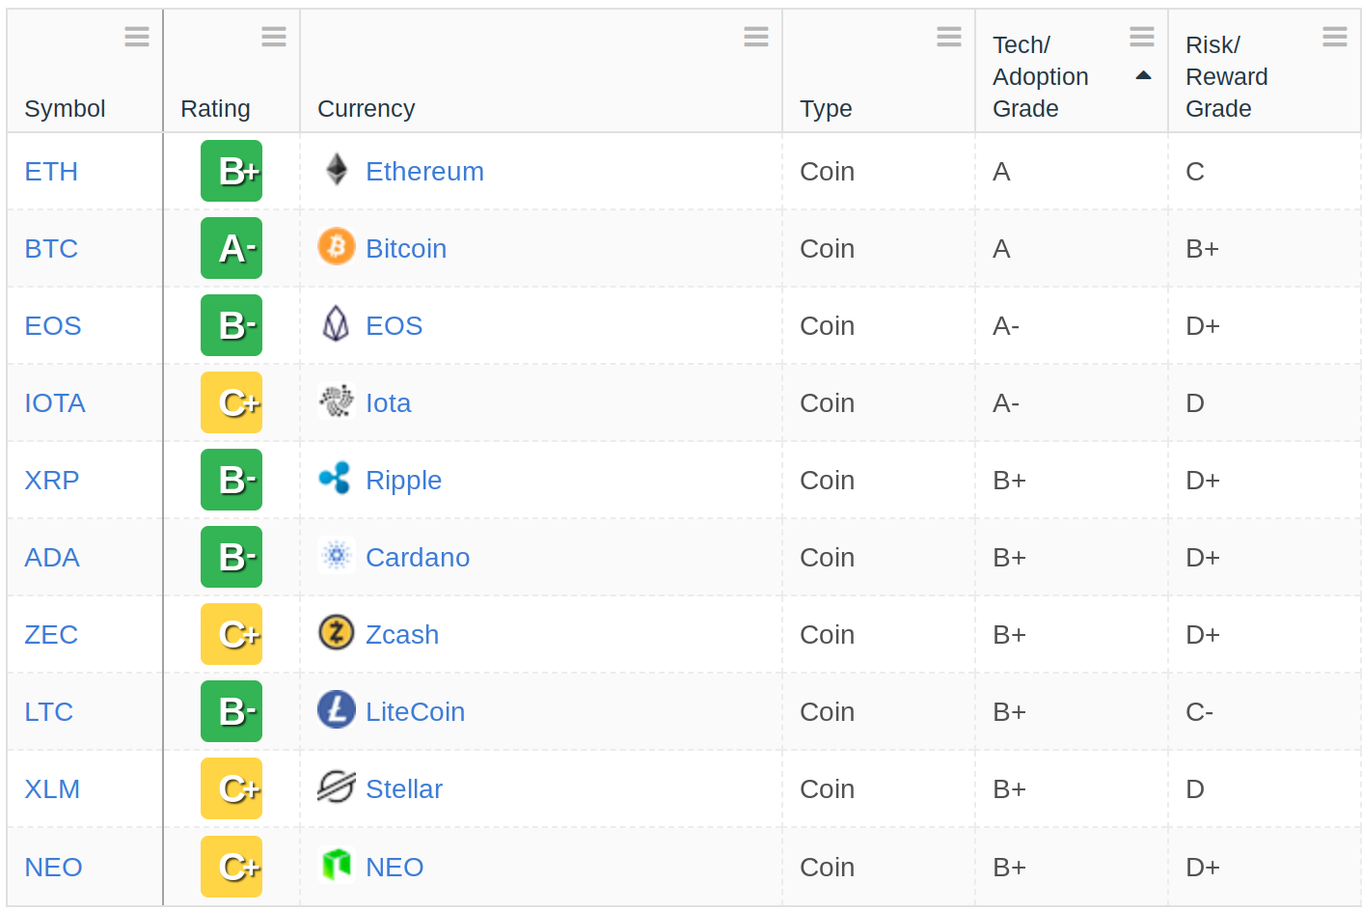Open the Rating column hamburger menu
This screenshot has height=911, width=1362.
coord(274,37)
